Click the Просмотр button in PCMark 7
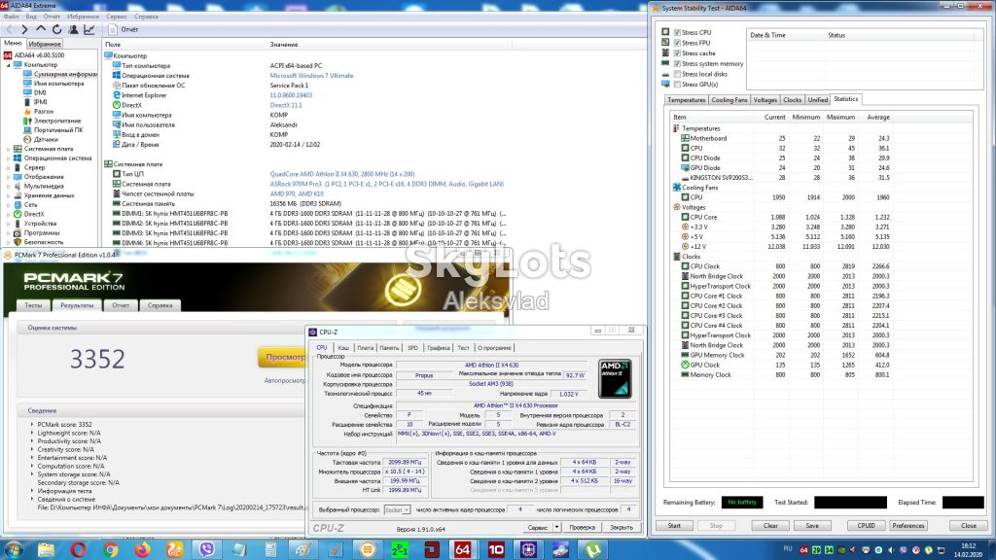The height and width of the screenshot is (560, 996). tap(283, 358)
